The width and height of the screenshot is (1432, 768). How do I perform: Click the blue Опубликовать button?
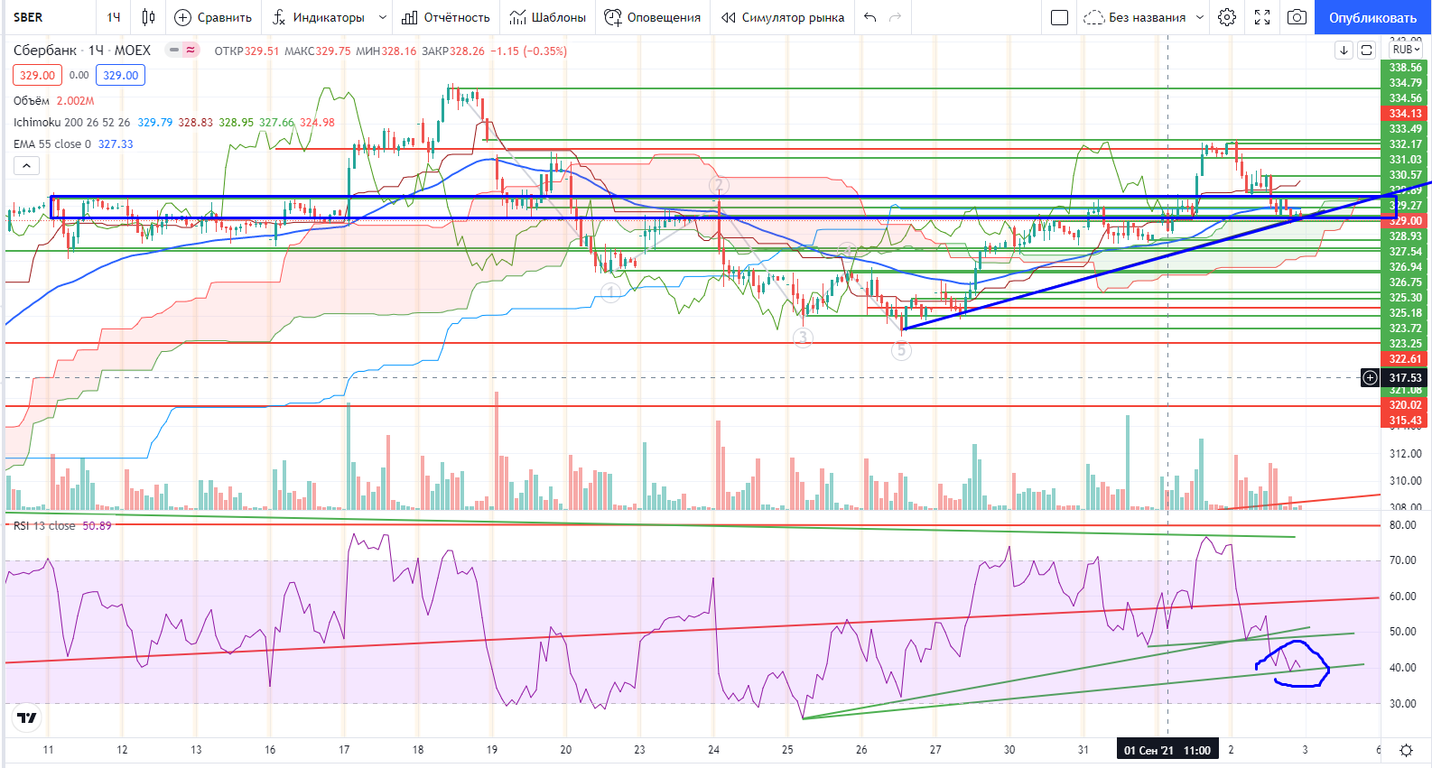pos(1372,17)
